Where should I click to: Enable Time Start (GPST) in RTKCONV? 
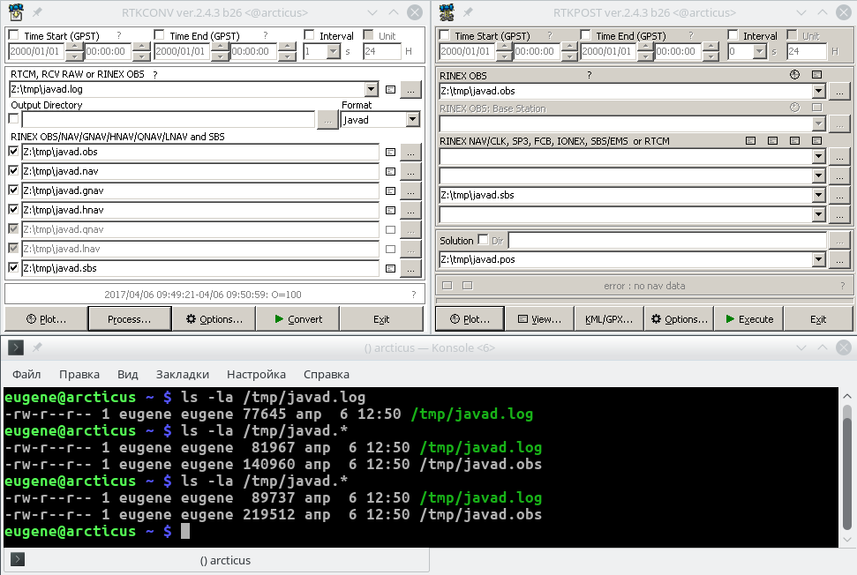click(13, 36)
